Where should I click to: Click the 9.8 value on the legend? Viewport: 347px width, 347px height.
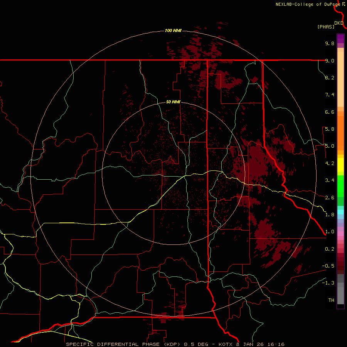330,43
